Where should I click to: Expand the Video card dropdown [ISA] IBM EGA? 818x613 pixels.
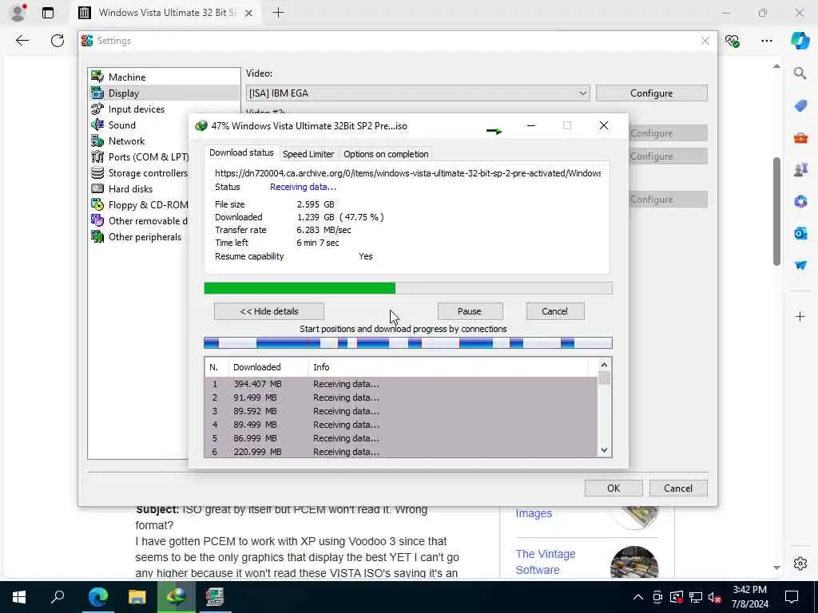[418, 93]
